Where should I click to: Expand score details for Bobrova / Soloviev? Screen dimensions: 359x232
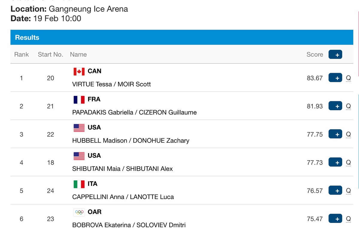click(335, 219)
